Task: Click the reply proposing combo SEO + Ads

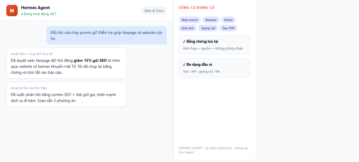Action: 66,95
